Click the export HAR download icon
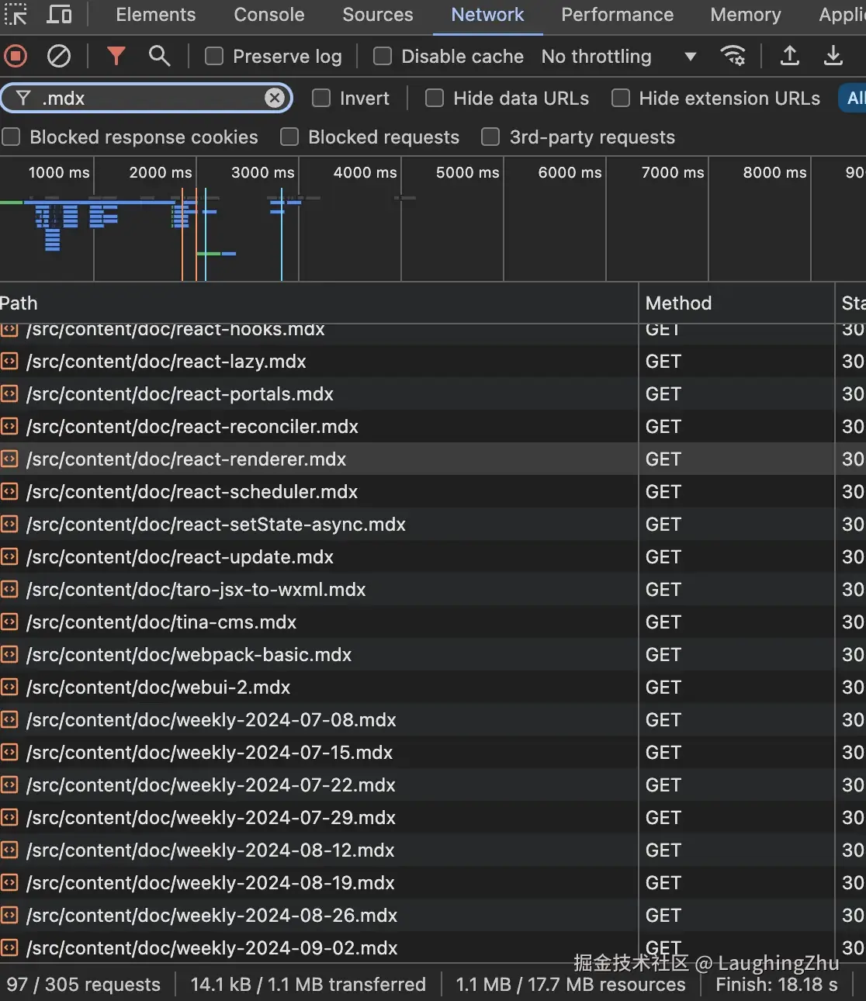The image size is (866, 1001). tap(833, 56)
